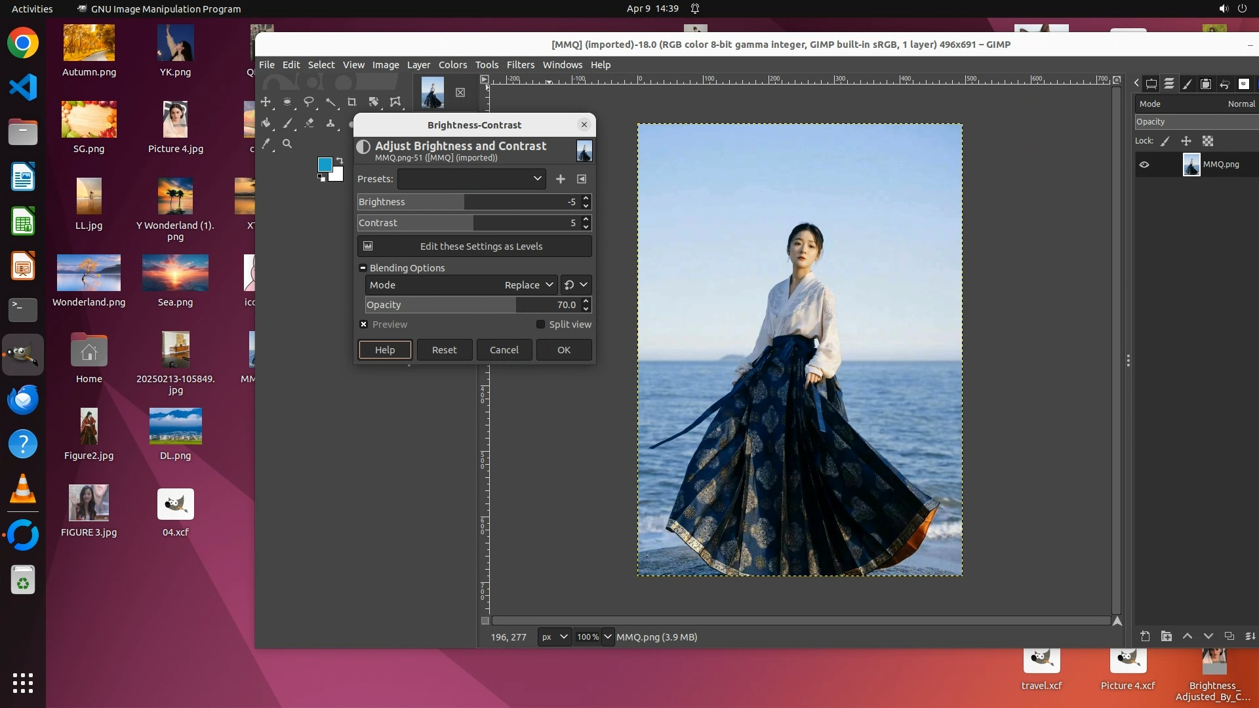The height and width of the screenshot is (708, 1259).
Task: Lock alpha channel of layer
Action: 1208,141
